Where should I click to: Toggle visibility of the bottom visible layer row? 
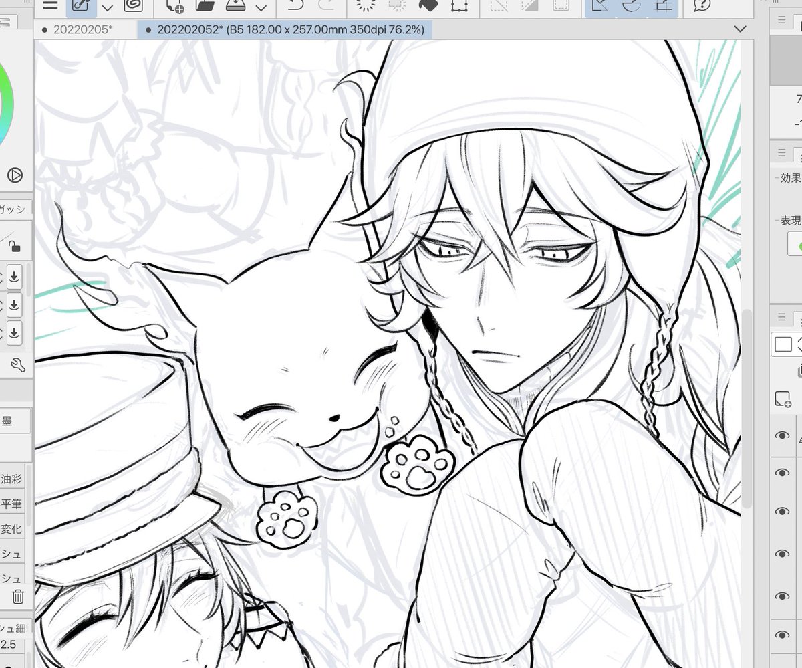782,635
